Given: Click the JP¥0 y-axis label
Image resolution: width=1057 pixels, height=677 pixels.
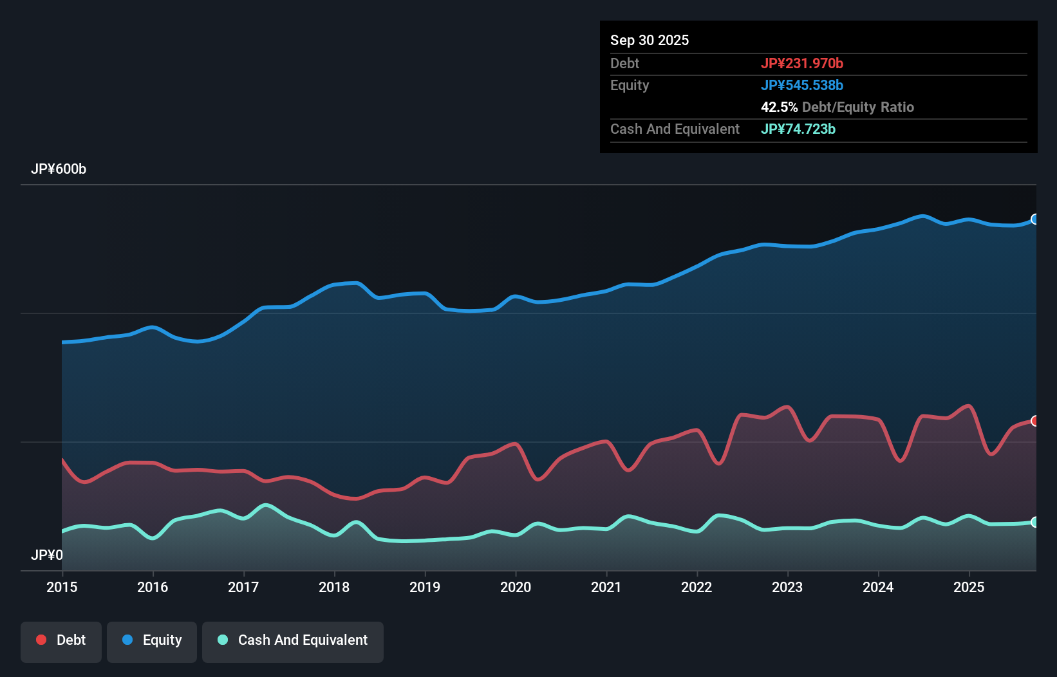Looking at the screenshot, I should point(47,555).
